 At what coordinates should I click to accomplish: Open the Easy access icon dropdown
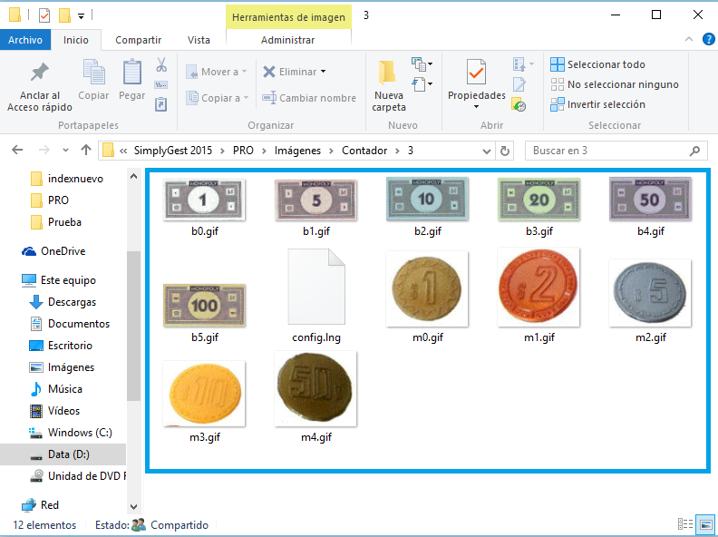point(422,84)
